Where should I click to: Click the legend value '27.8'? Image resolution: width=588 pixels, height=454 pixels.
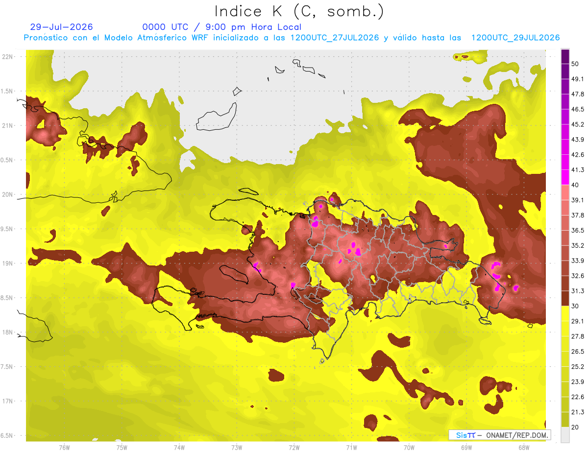click(577, 336)
